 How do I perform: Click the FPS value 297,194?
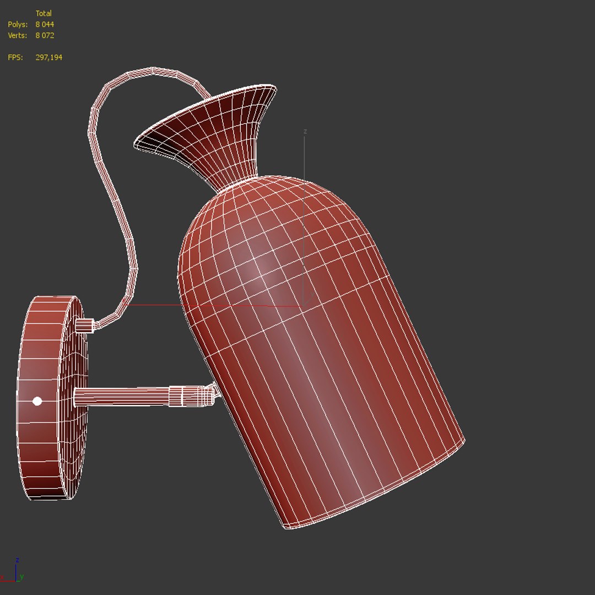(x=49, y=57)
